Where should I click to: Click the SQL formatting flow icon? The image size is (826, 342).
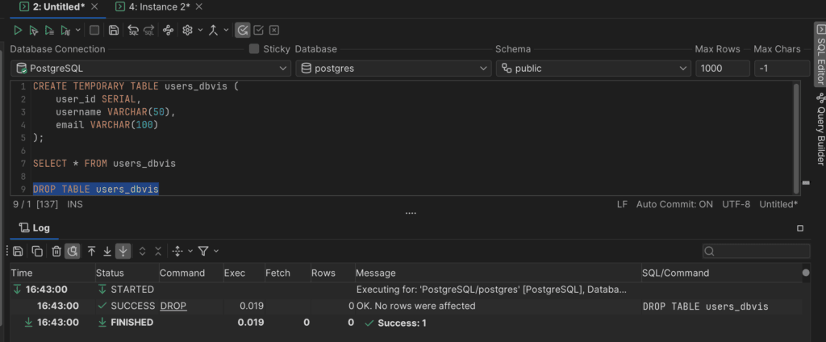click(168, 31)
